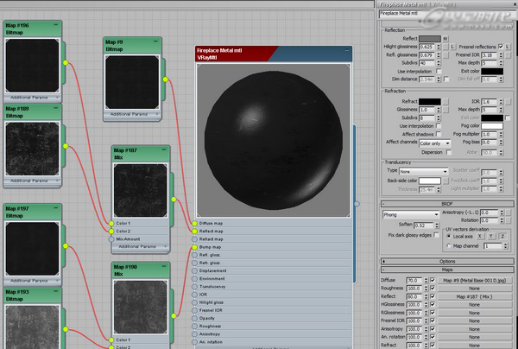
Task: Open the Reflect color swatch
Action: (x=429, y=39)
